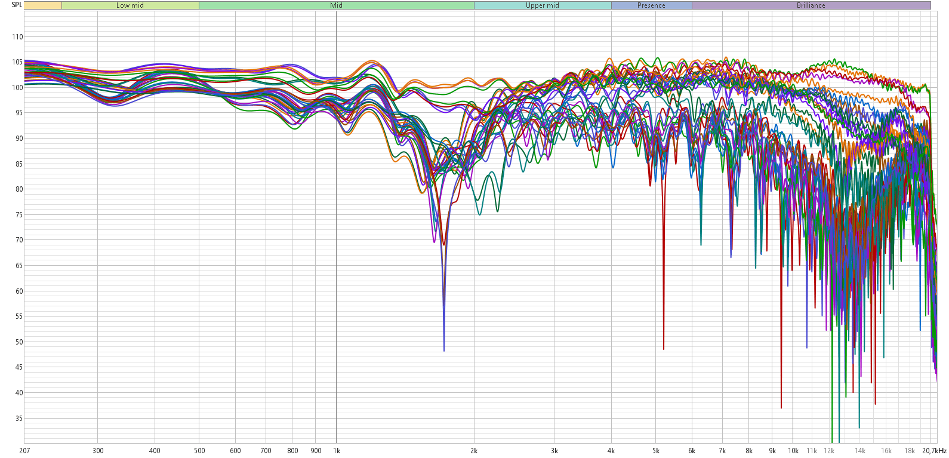The image size is (949, 458).
Task: Click the 12k frequency axis label
Action: 829,451
